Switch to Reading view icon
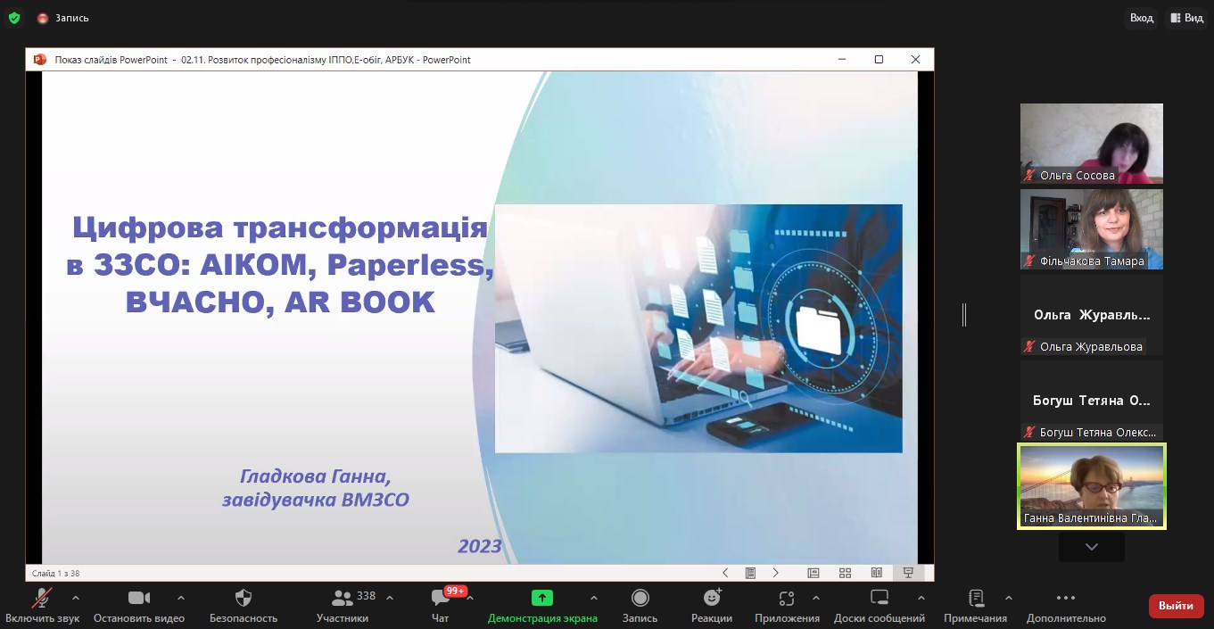 pyautogui.click(x=877, y=573)
